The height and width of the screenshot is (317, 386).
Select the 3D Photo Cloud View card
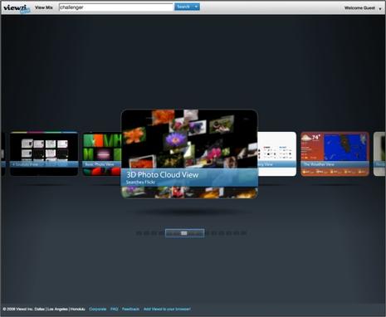tap(189, 154)
